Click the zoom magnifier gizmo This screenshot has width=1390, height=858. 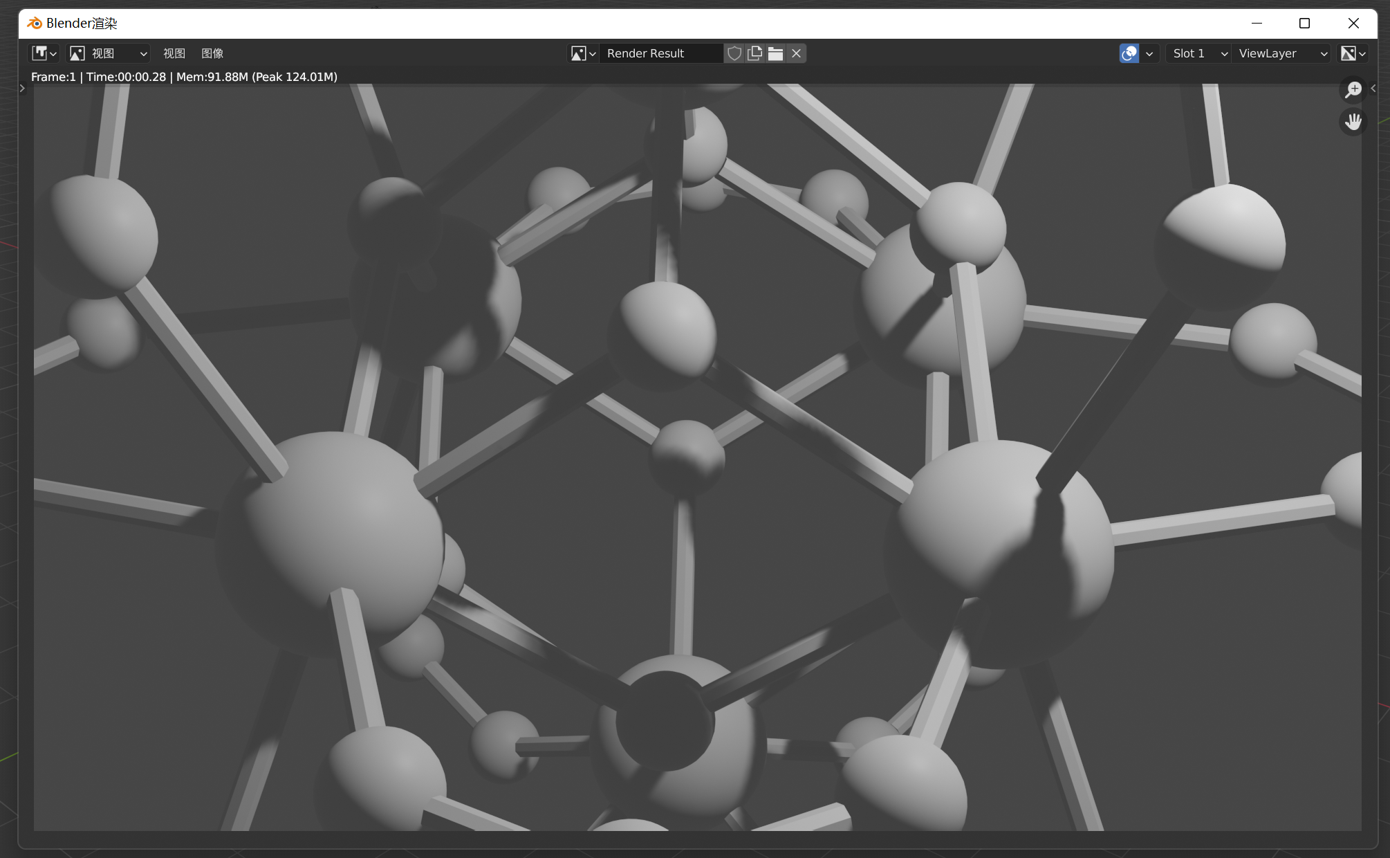pyautogui.click(x=1353, y=89)
